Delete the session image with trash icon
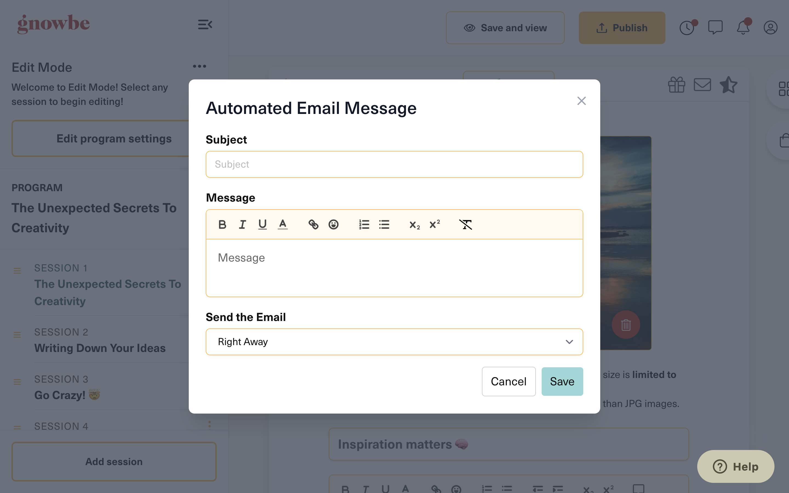This screenshot has height=493, width=789. click(626, 325)
